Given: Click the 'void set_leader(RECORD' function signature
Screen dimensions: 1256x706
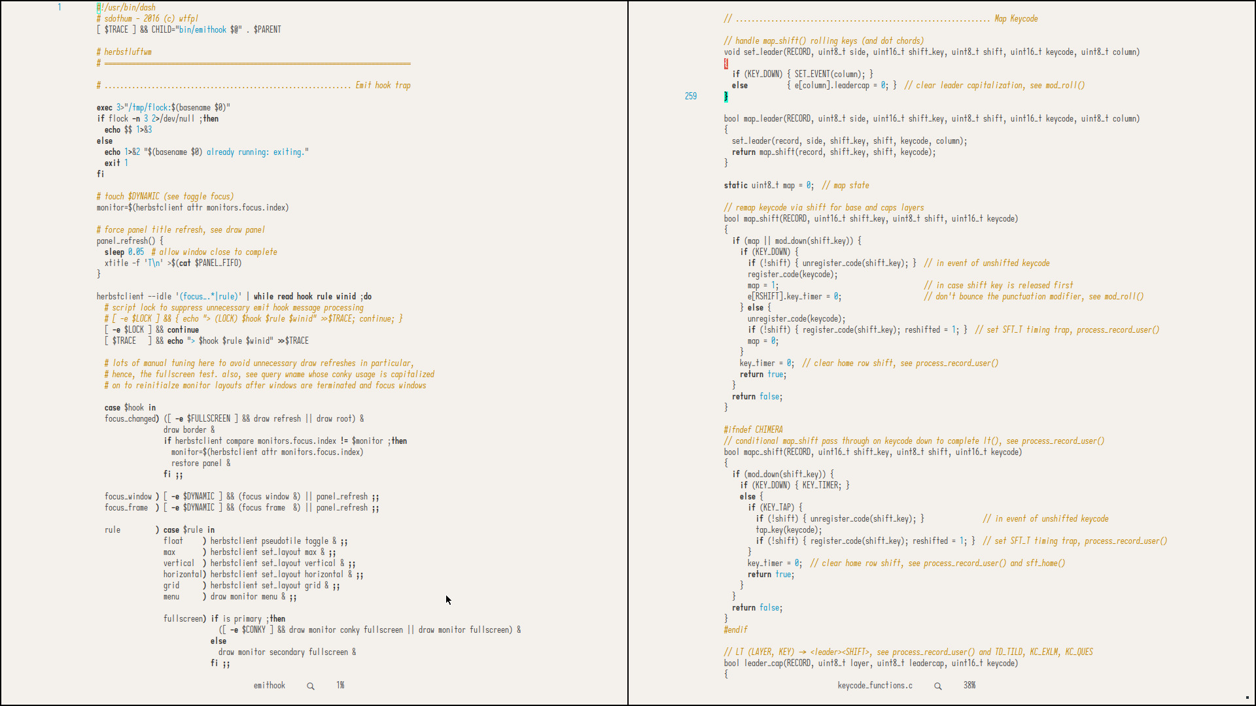Looking at the screenshot, I should (932, 52).
